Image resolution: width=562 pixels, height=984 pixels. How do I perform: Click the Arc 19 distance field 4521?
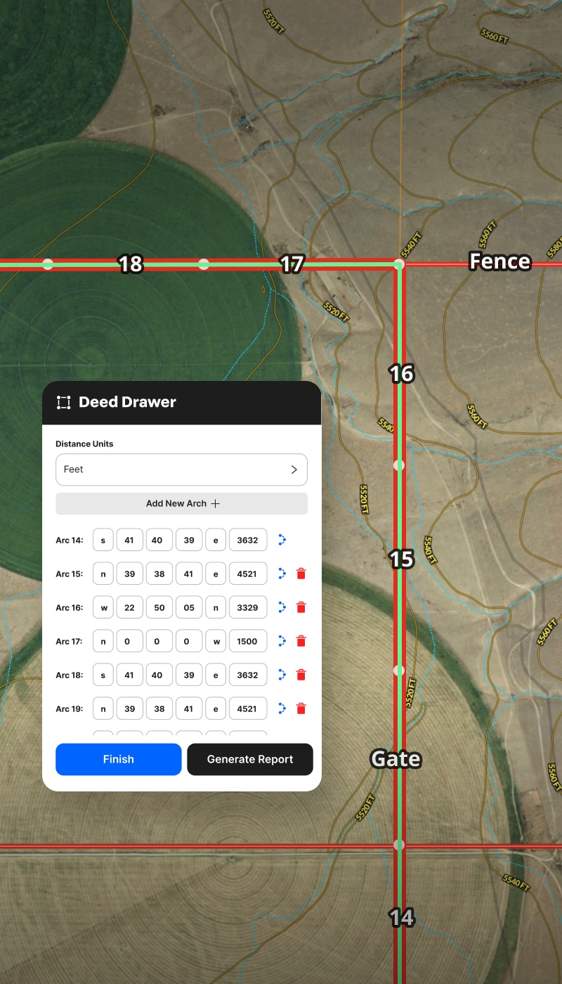coord(248,708)
